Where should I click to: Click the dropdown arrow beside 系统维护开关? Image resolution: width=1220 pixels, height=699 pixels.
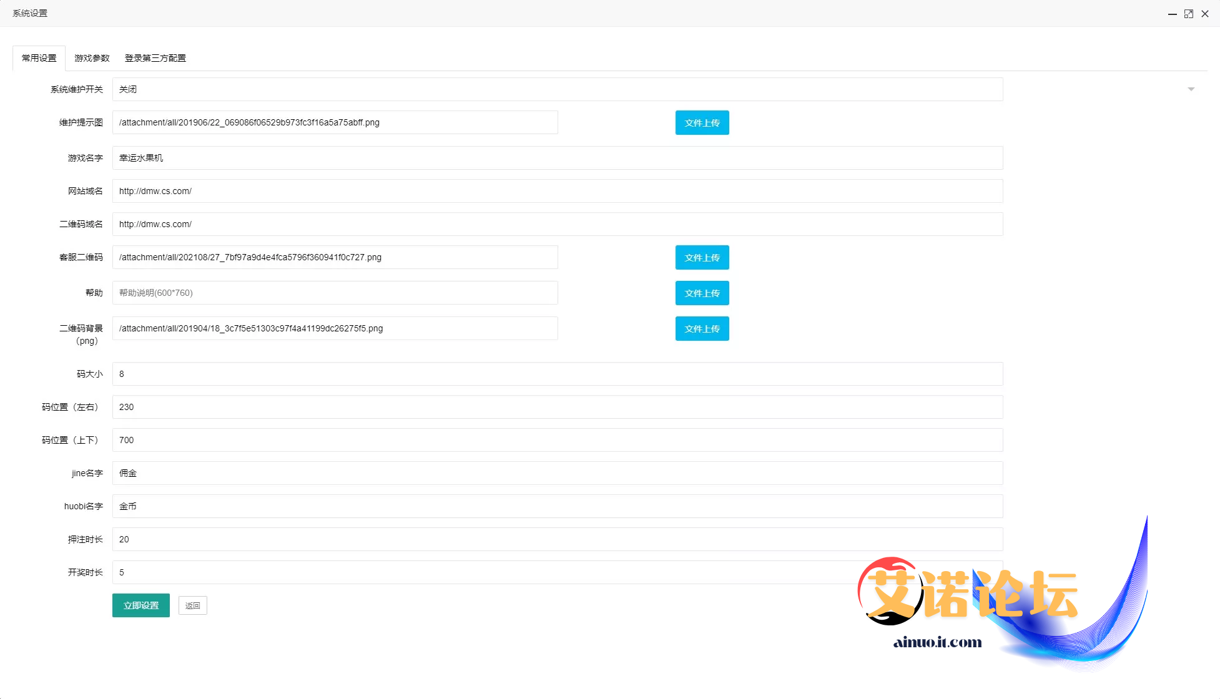click(1191, 89)
